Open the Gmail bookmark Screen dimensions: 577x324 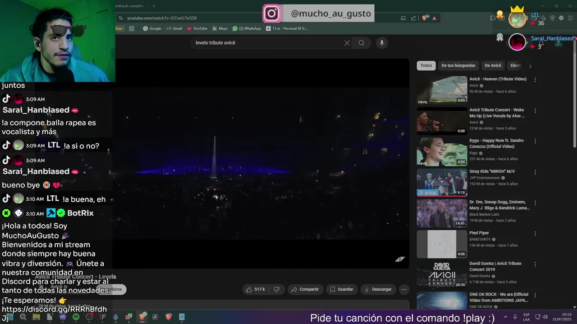click(174, 28)
